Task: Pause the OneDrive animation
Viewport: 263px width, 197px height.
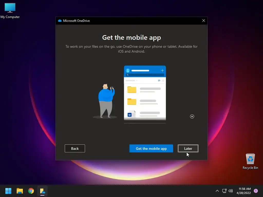Action: (x=192, y=116)
